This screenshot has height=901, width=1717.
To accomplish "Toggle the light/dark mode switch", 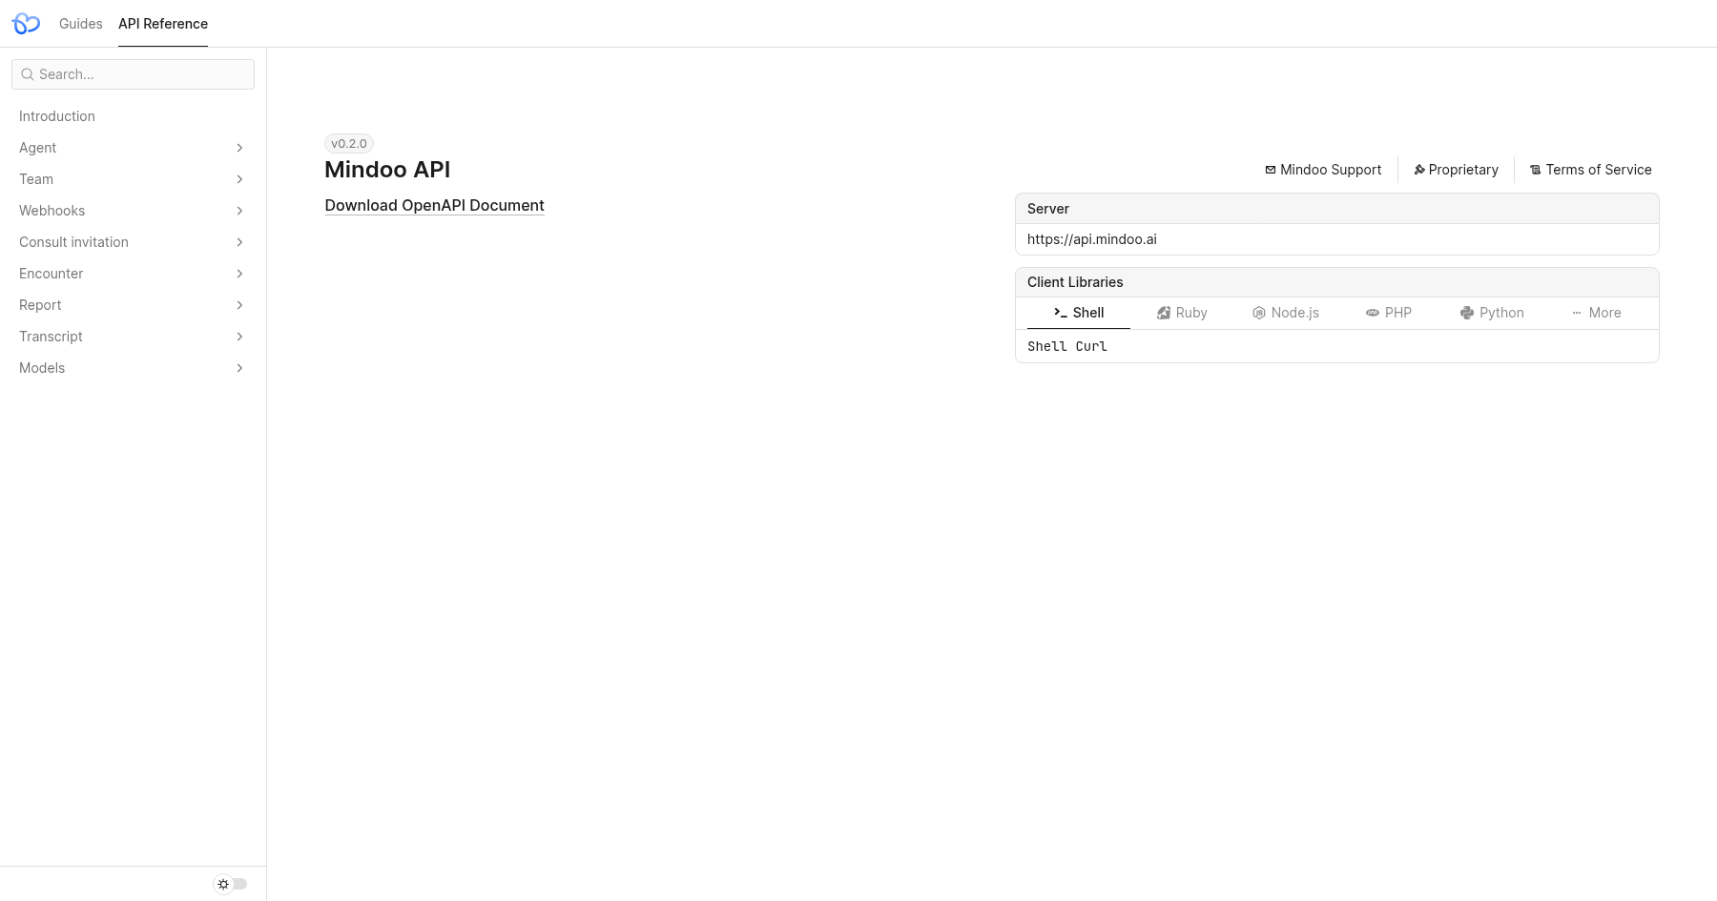I will pos(231,884).
